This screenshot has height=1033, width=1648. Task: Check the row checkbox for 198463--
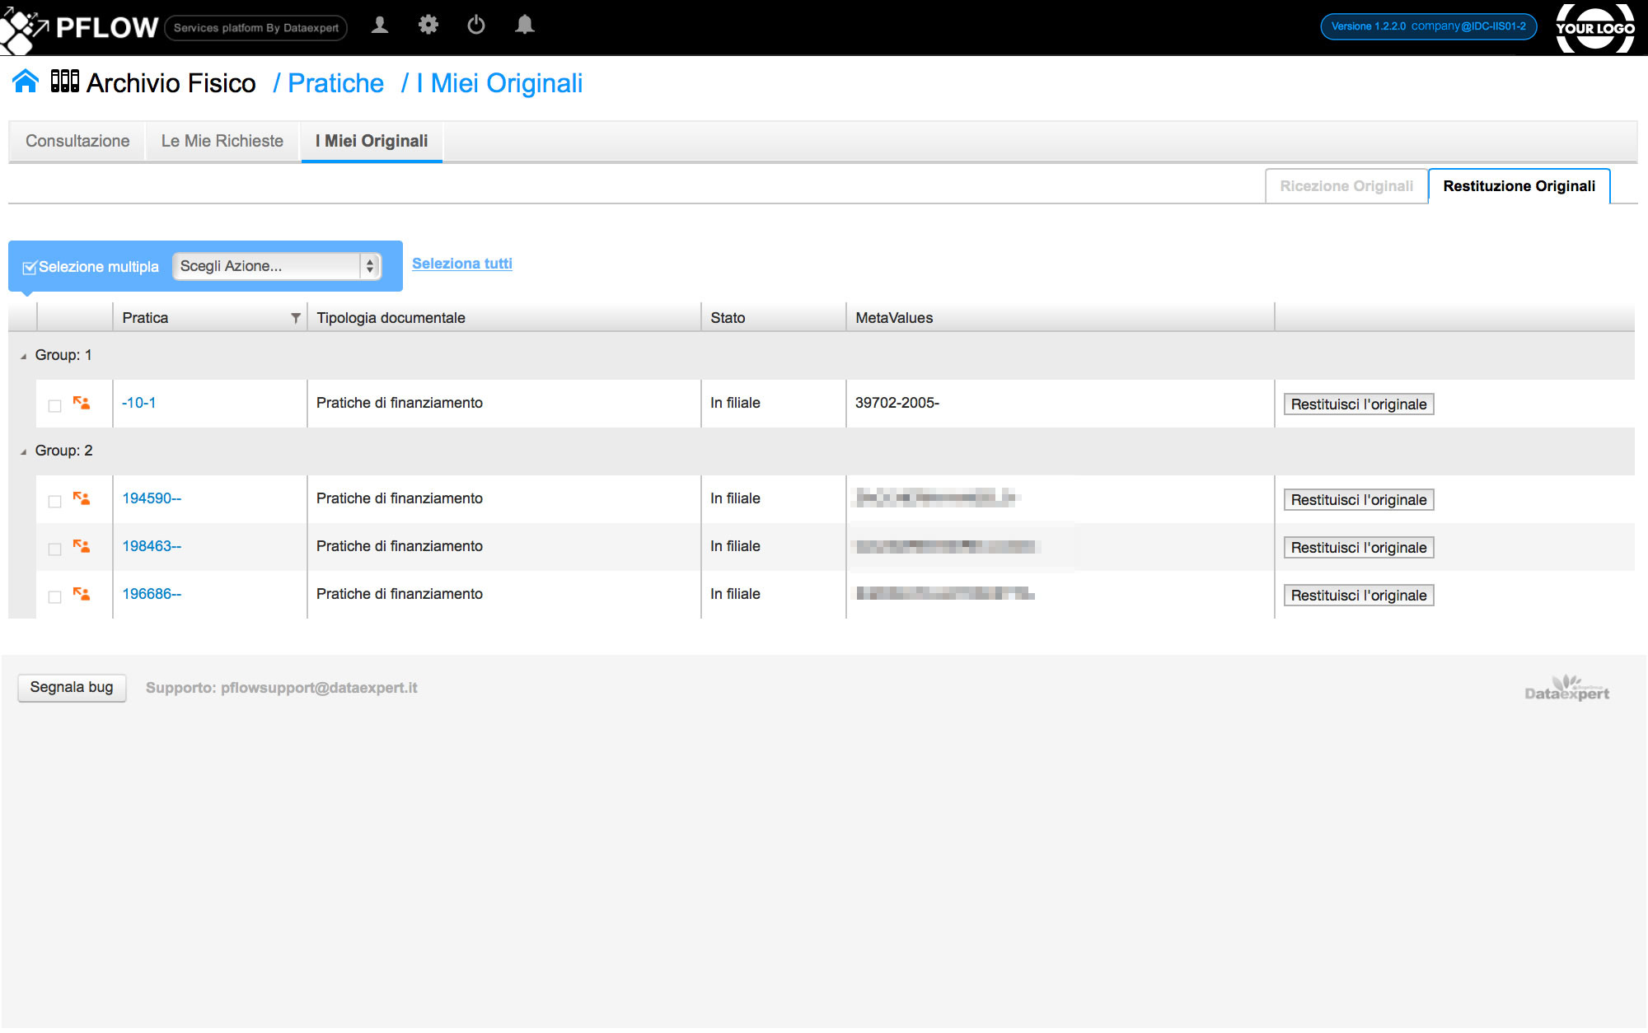pyautogui.click(x=55, y=549)
